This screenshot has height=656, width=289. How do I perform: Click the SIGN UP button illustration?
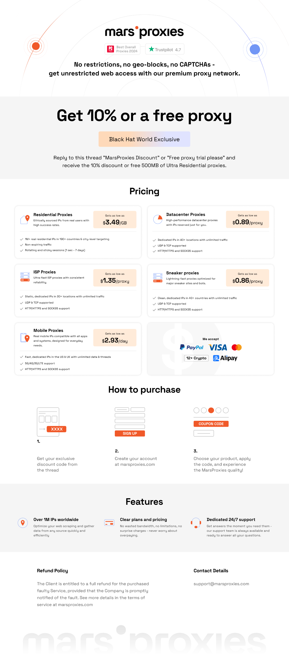click(130, 433)
